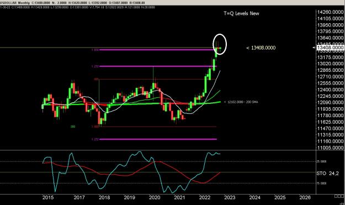Screen dimensions: 345x205
Task: Click the 13795.0000 price axis label
Action: pyautogui.click(x=330, y=31)
